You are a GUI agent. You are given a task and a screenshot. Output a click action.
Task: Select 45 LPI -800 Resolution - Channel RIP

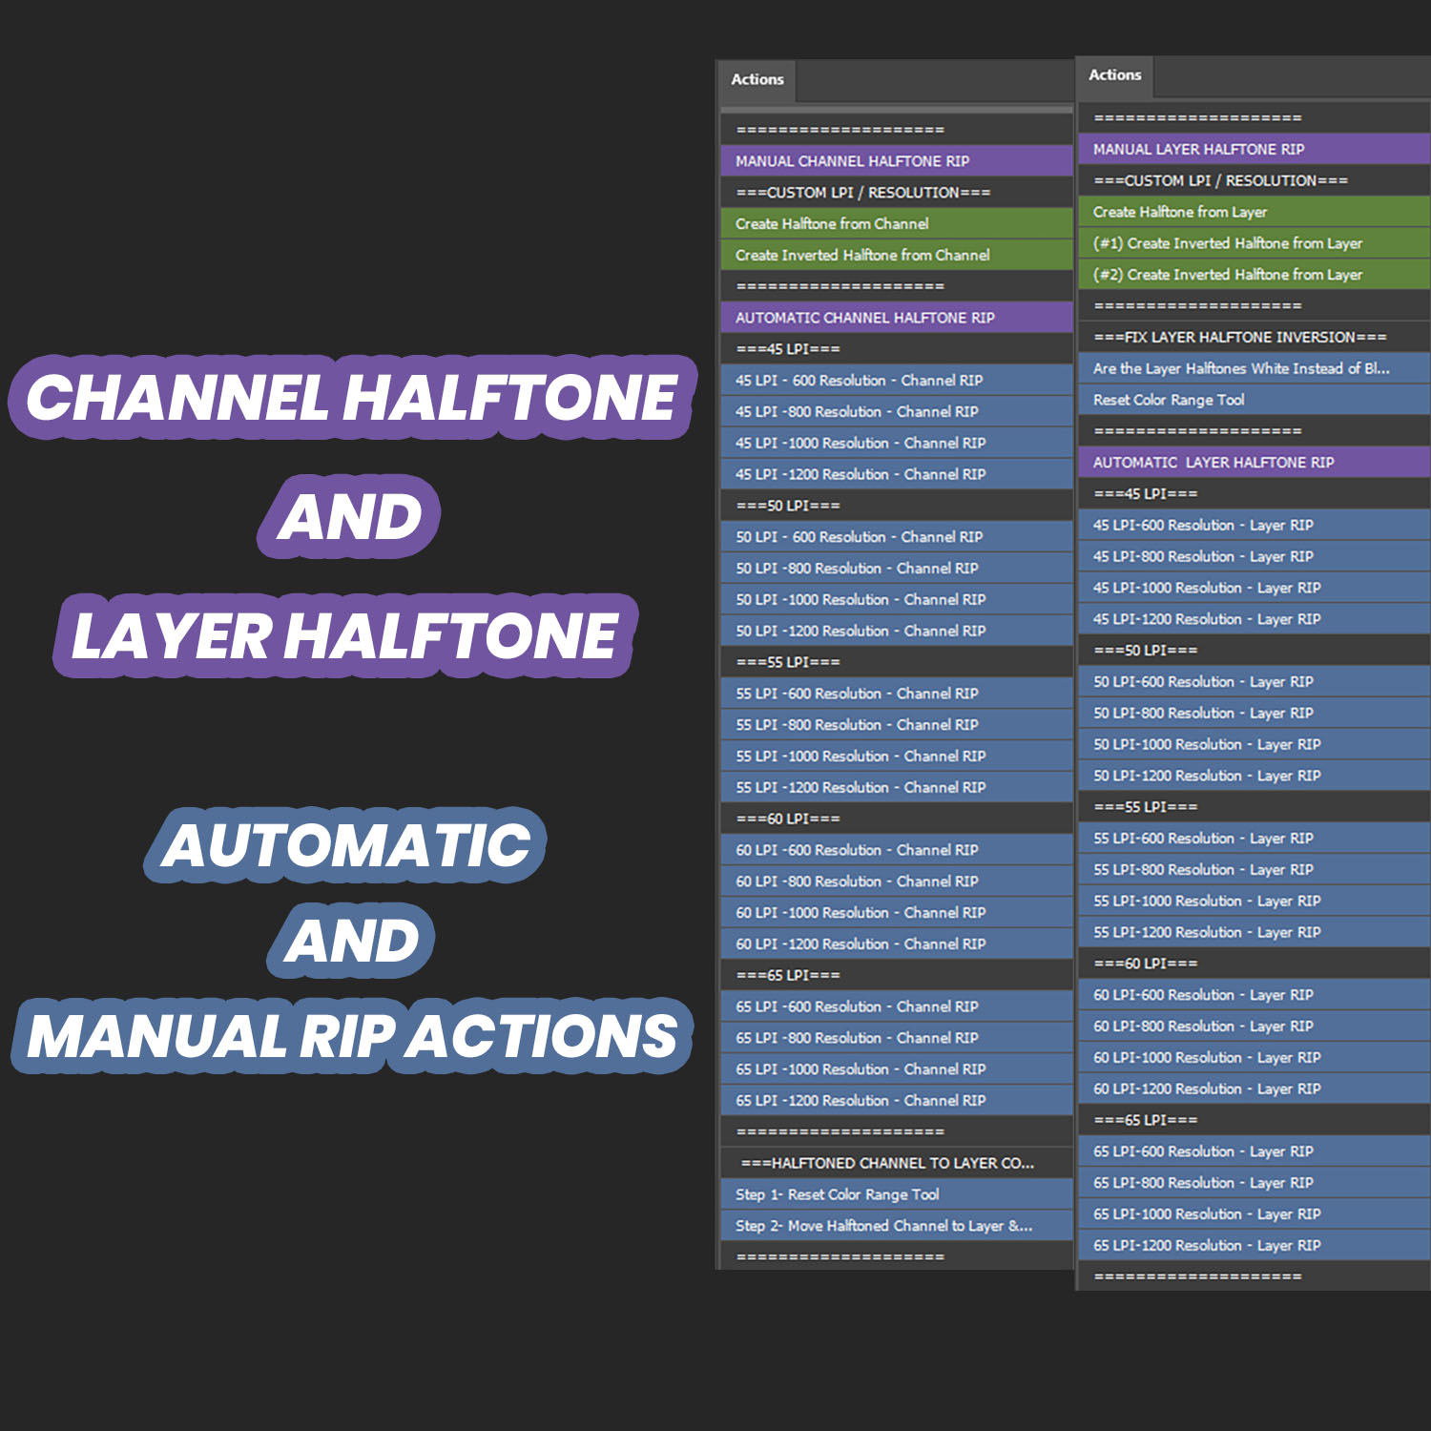point(898,411)
